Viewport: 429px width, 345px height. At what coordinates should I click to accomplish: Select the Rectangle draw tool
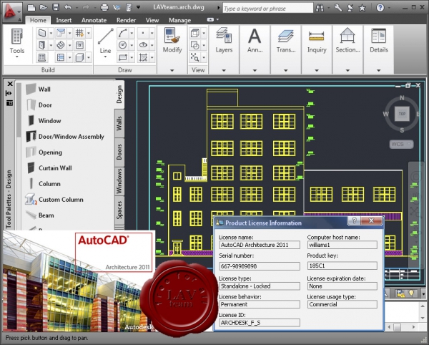click(122, 57)
